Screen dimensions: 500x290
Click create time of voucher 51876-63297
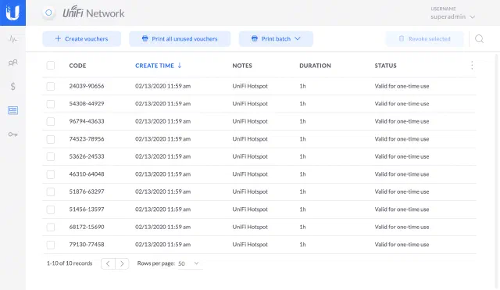click(163, 192)
